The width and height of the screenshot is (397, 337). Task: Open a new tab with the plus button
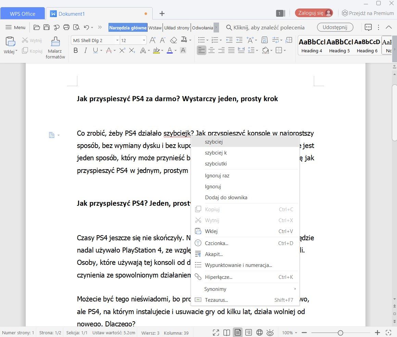click(162, 14)
